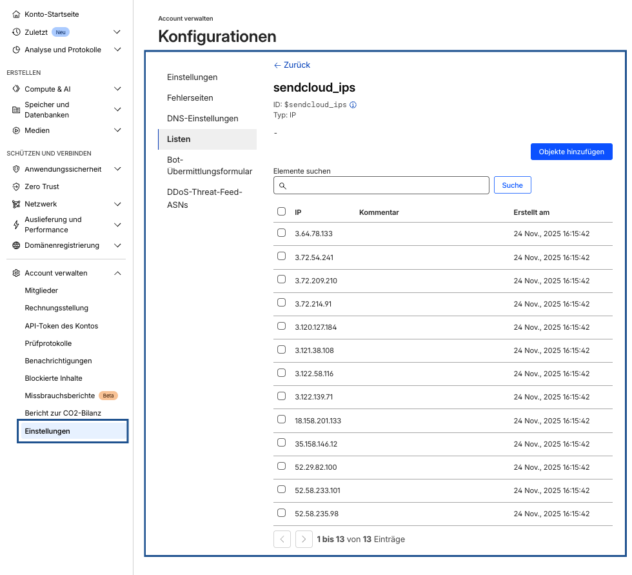Viewport: 632px width, 575px height.
Task: Click the Anwendungssicherheit shield icon
Action: click(x=16, y=169)
